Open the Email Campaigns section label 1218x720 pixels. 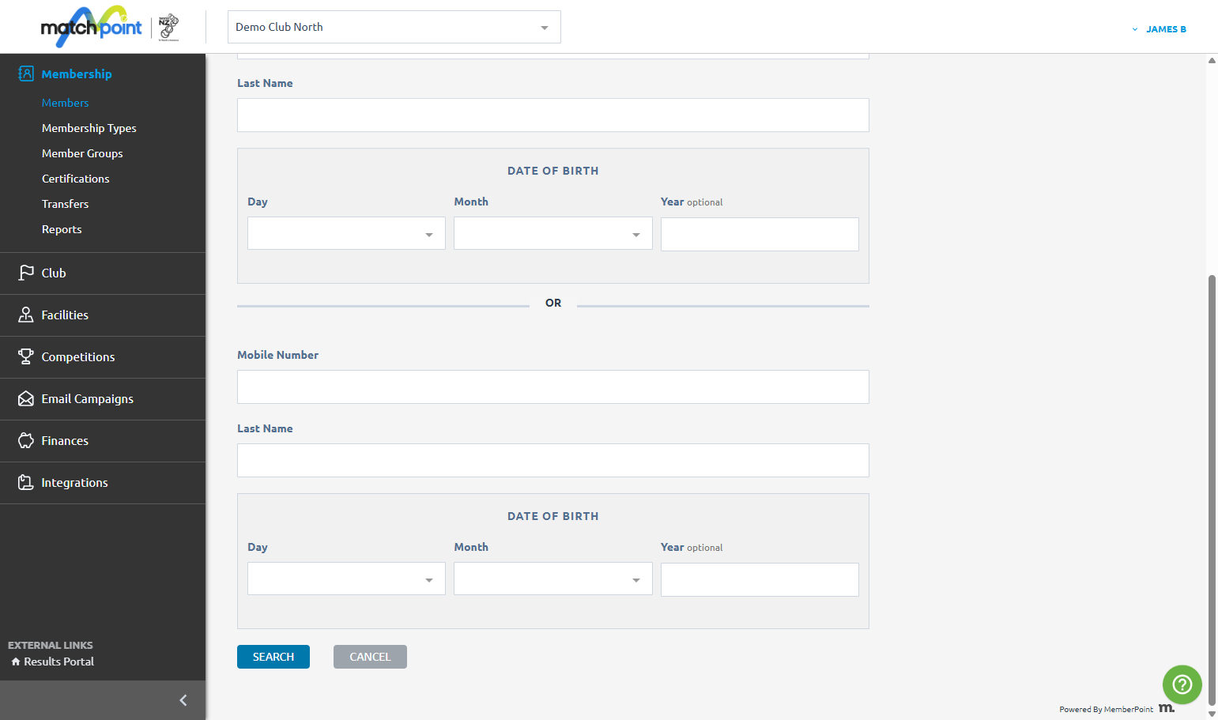[x=88, y=399]
